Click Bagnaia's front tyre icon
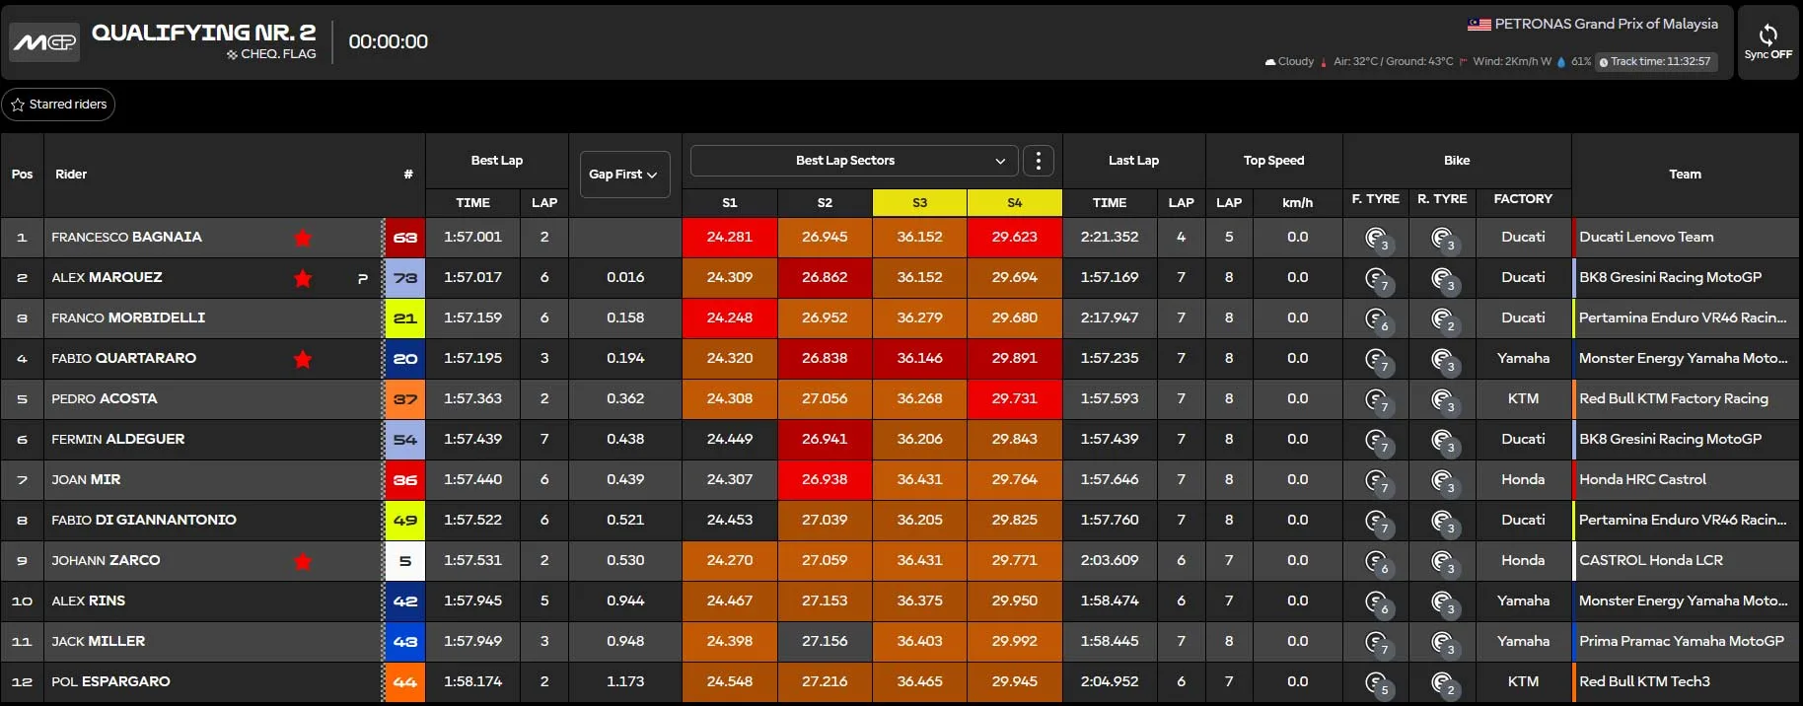Image resolution: width=1803 pixels, height=706 pixels. coord(1376,238)
